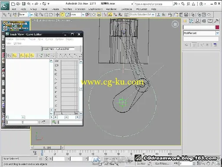Open the Modify command panel tab
Screen dimensions: 222x167
[x=191, y=21]
